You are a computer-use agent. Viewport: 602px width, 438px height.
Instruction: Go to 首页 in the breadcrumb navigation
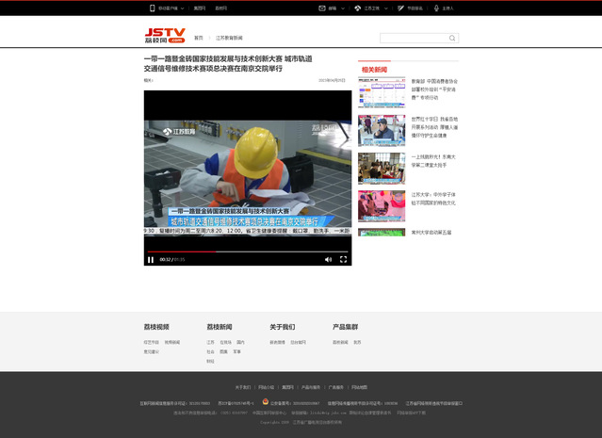[x=198, y=38]
